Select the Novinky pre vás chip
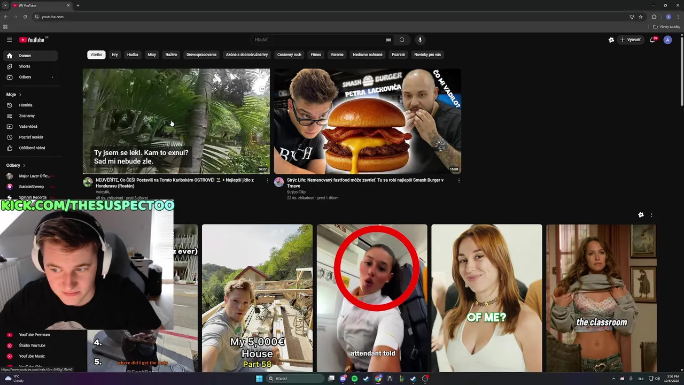The height and width of the screenshot is (385, 684). [x=428, y=55]
